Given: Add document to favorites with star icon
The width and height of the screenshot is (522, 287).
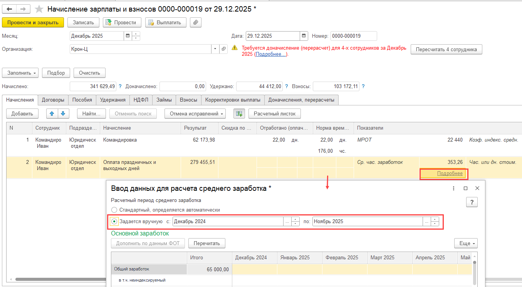Looking at the screenshot, I should coord(39,9).
